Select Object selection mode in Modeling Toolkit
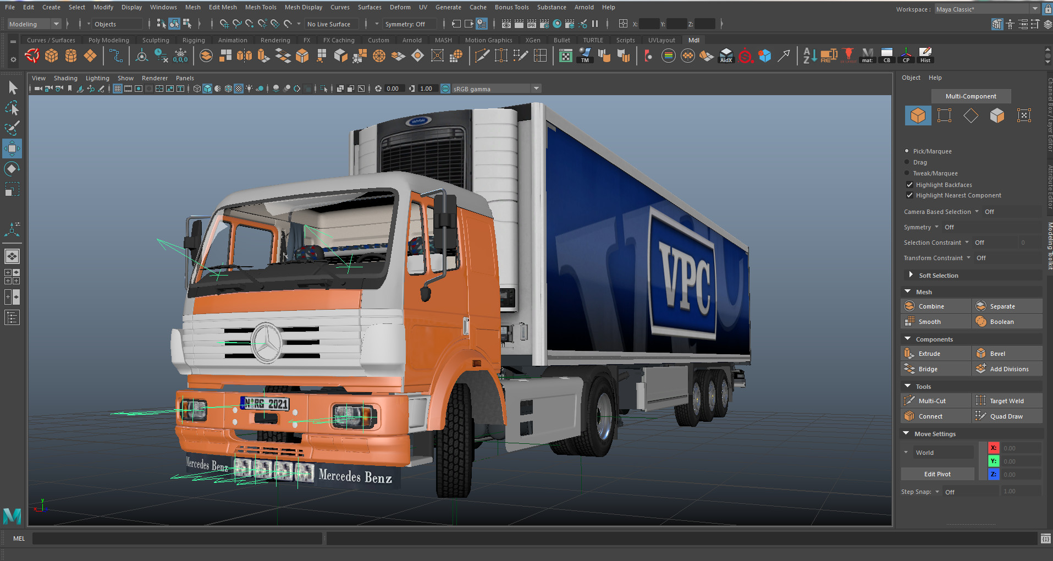 coord(918,116)
